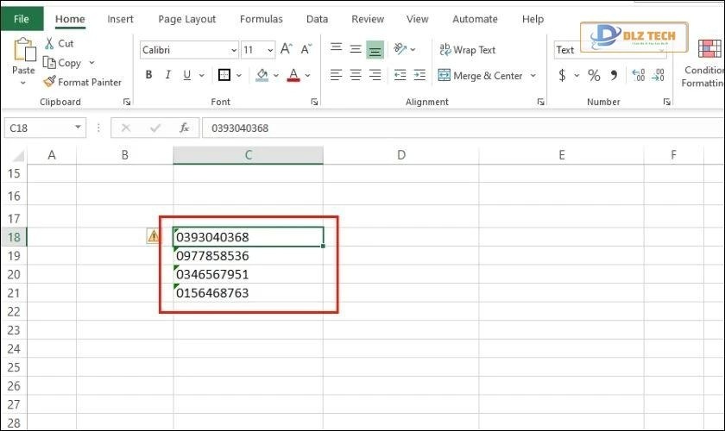Click the Cut scissors icon

(x=49, y=43)
